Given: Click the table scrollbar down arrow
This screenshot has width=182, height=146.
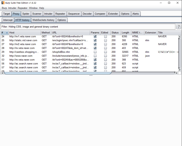Looking at the screenshot, I should click(180, 70).
